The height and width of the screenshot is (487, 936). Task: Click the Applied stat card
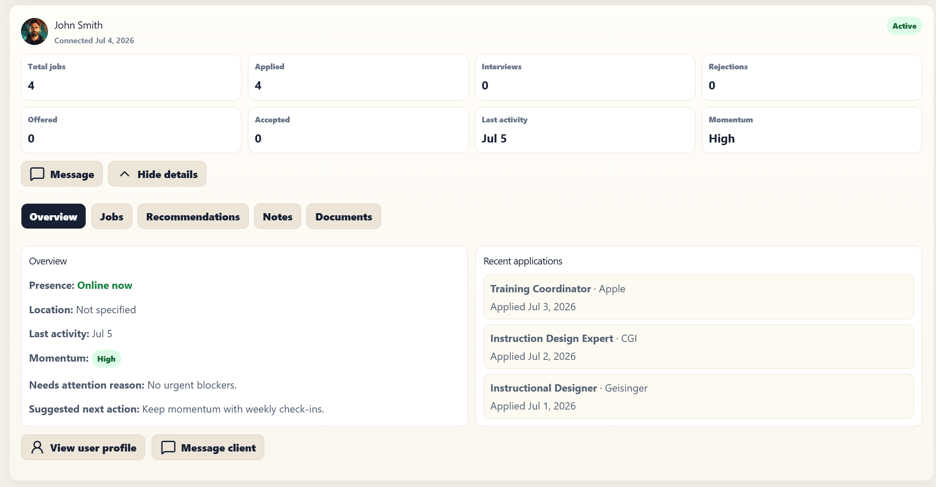[x=358, y=77]
